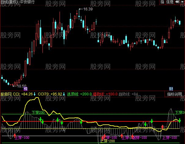The width and height of the screenshot is (185, 144).
Task: Click the green 下穿200 signal label
Action: click(x=38, y=113)
